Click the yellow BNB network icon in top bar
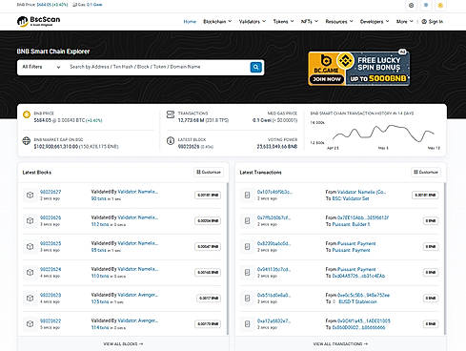 click(x=440, y=5)
